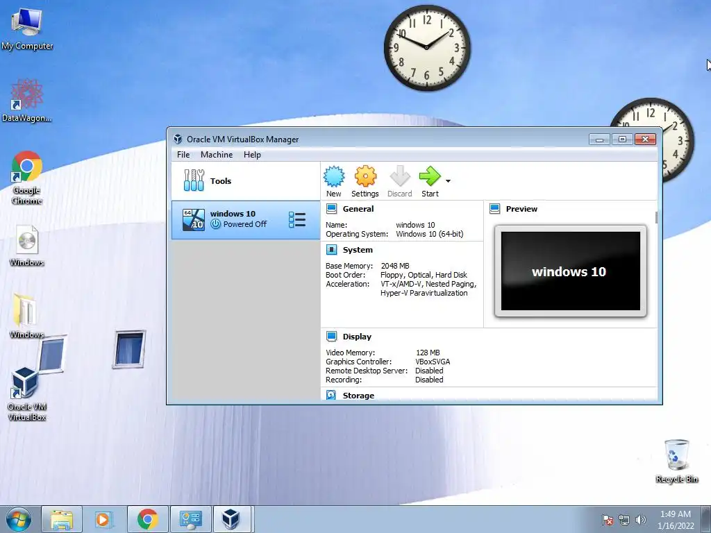This screenshot has height=533, width=711.
Task: Open the Storage section header link
Action: (x=358, y=395)
